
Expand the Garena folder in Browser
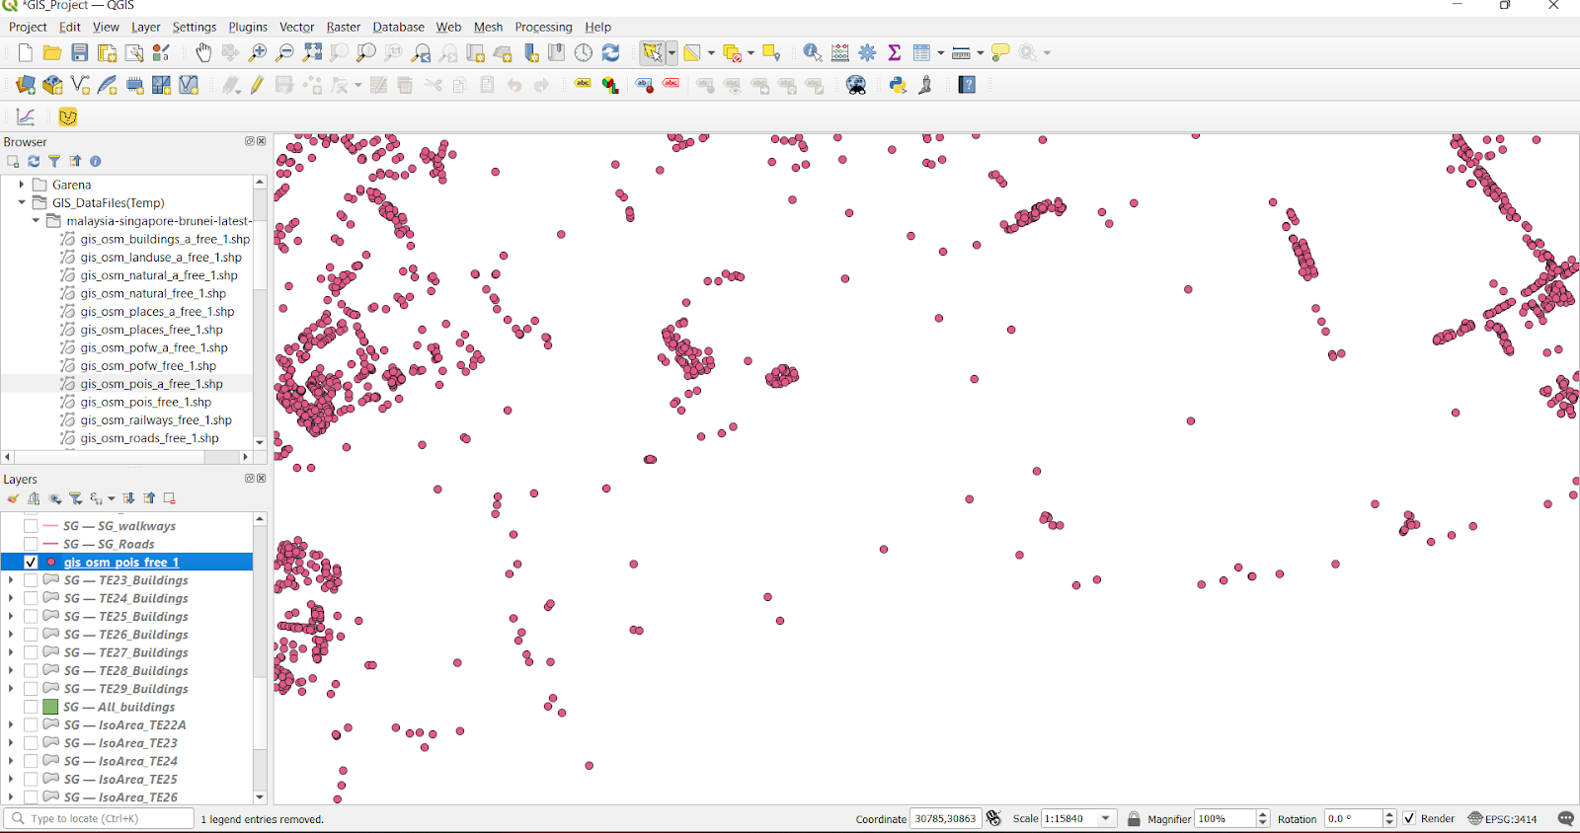(x=22, y=185)
